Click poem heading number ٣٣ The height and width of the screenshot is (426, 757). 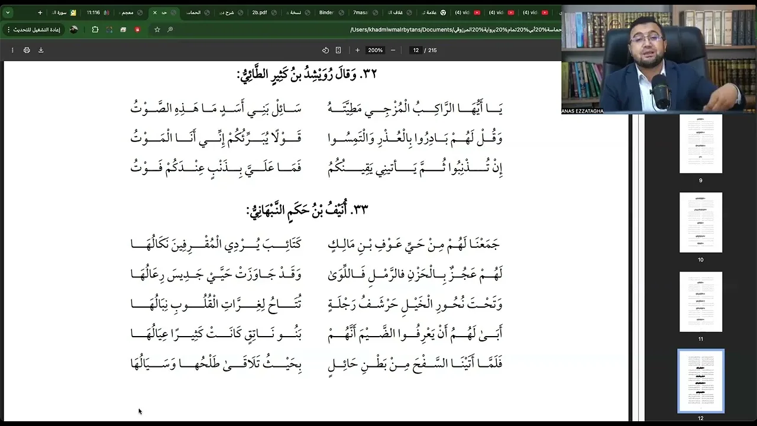point(360,210)
